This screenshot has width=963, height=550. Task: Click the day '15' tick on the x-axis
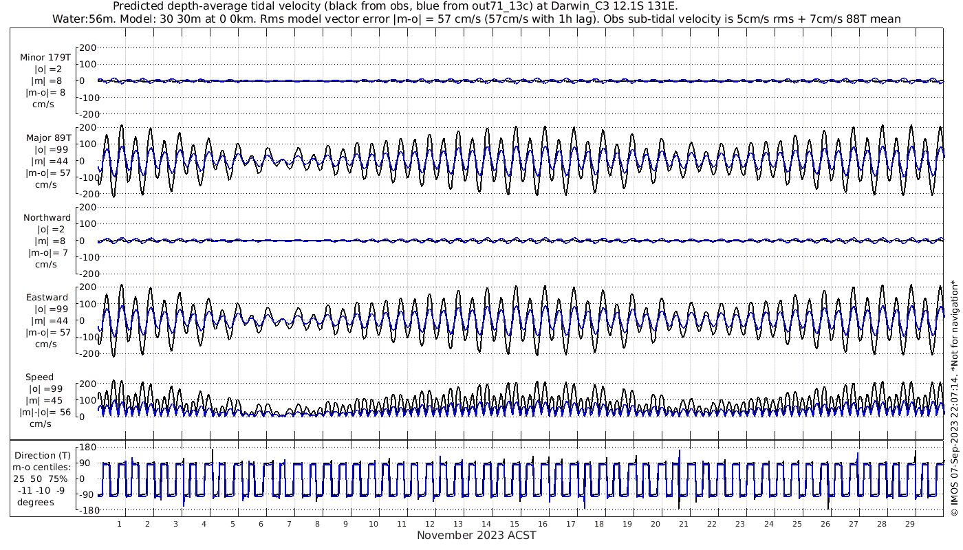point(515,524)
